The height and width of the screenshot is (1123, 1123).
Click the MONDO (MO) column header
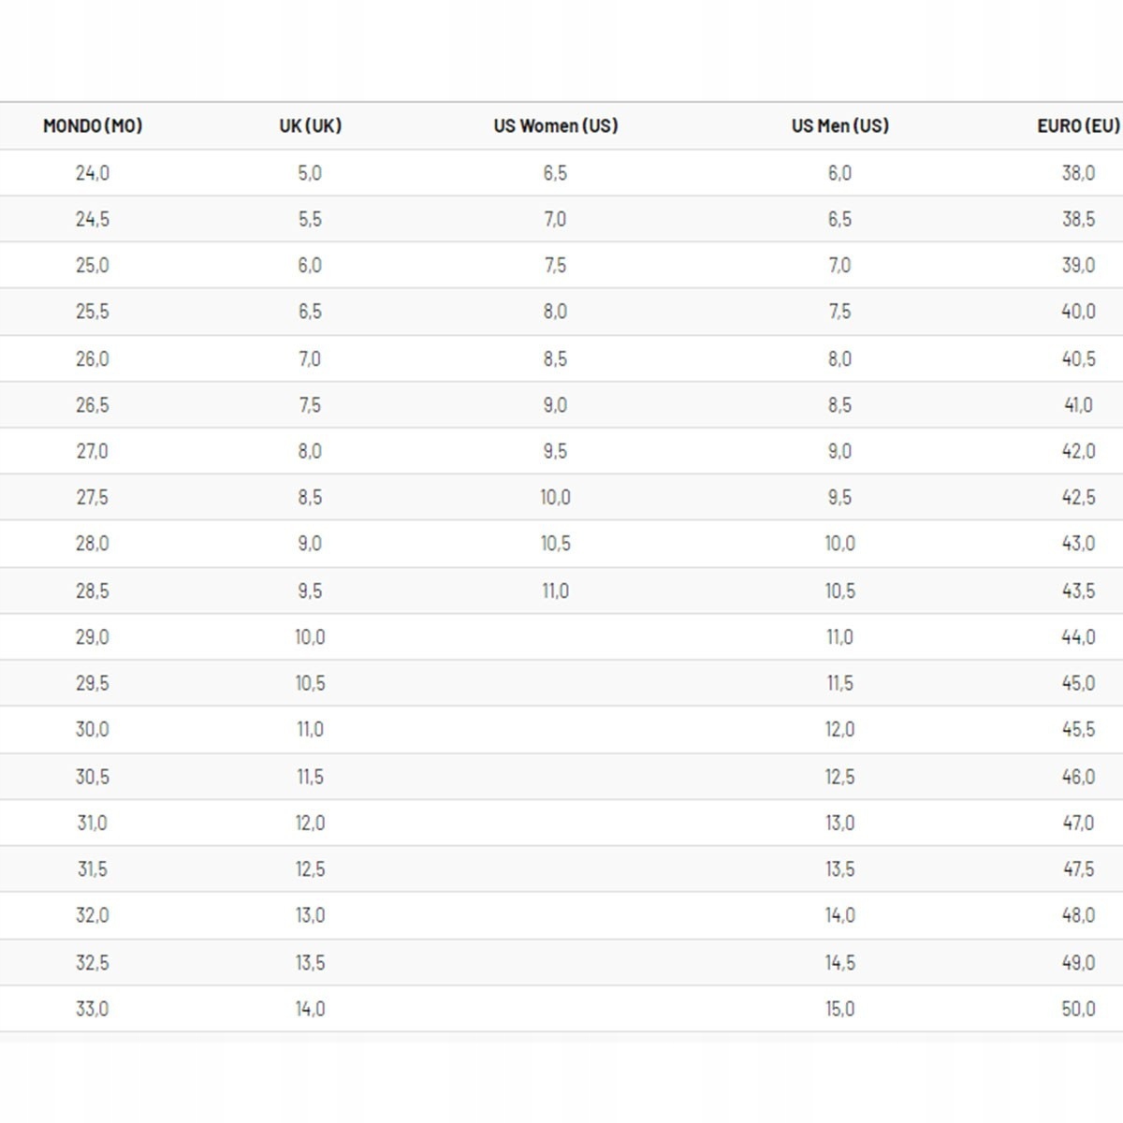[93, 125]
